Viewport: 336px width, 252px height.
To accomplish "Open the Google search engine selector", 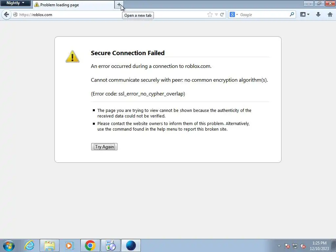I will point(234,14).
